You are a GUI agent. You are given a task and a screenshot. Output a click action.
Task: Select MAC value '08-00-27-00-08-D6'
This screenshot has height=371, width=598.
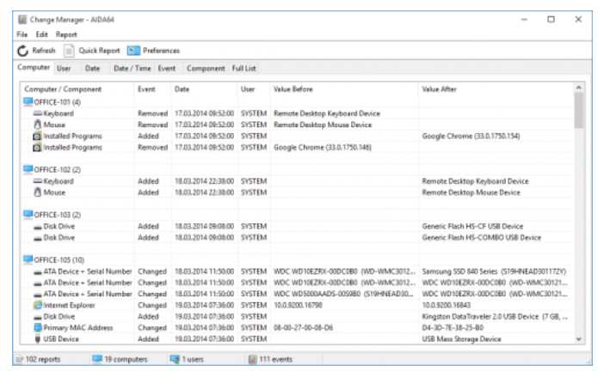click(x=303, y=327)
